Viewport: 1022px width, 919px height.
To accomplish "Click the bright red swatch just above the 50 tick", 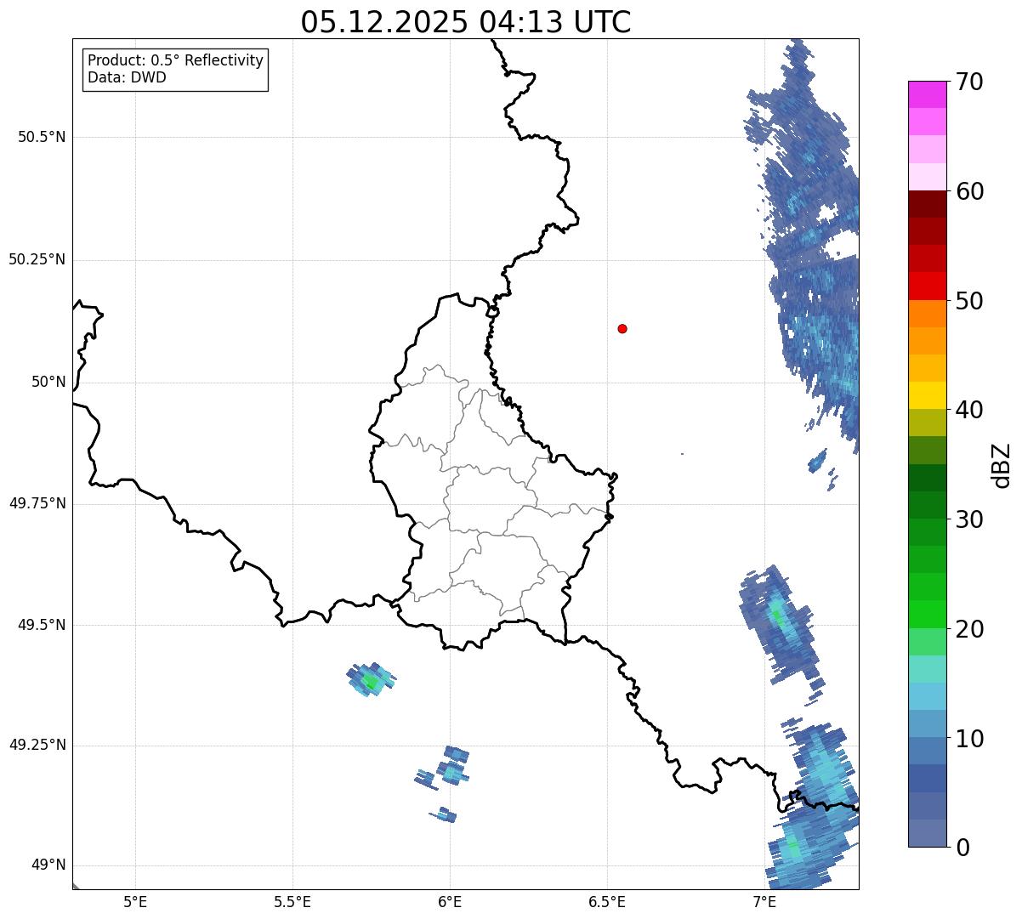I will (x=928, y=286).
